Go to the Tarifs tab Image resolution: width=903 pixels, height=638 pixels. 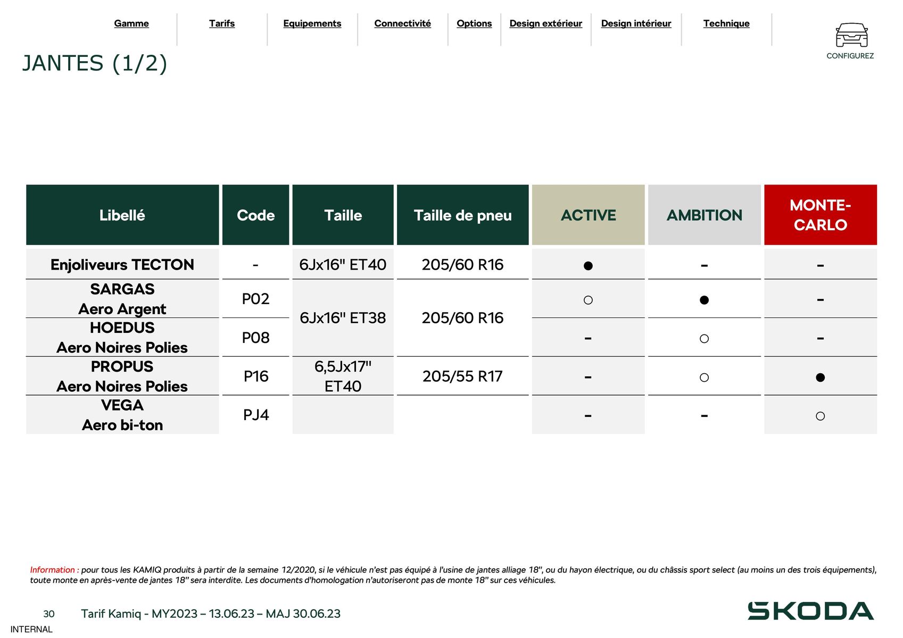point(222,23)
